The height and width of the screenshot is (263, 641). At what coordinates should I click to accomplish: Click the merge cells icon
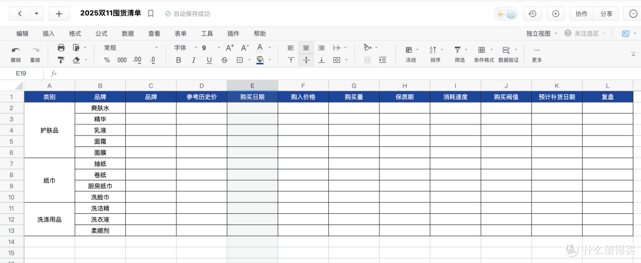[x=337, y=60]
